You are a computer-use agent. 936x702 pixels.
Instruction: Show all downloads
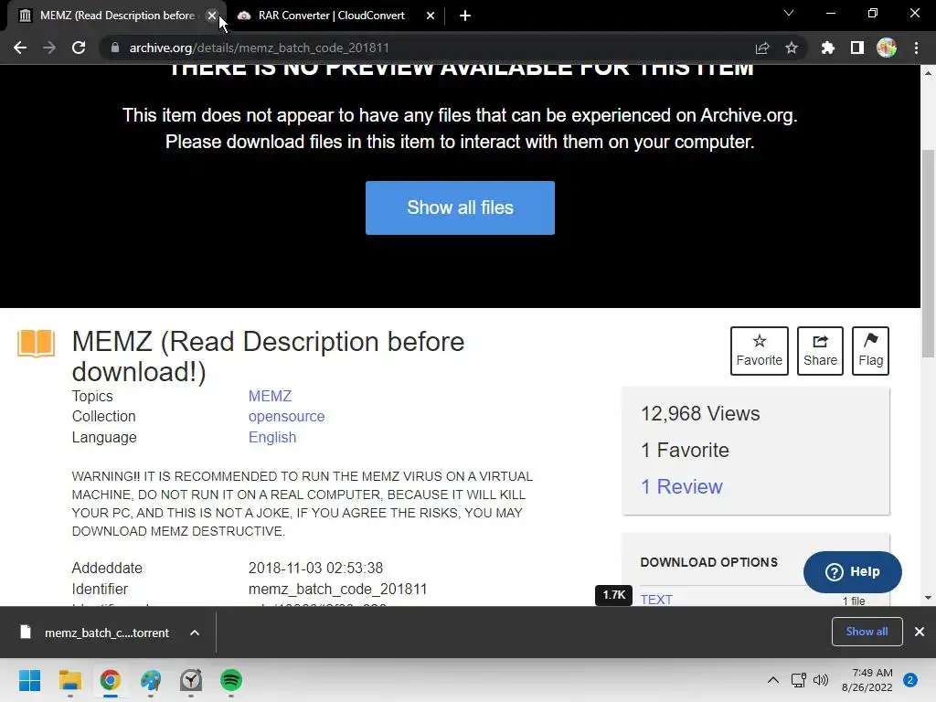[867, 632]
